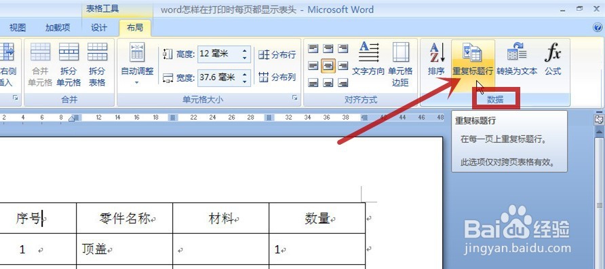Screen dimensions: 605x269
Task: Select the align bottom center icon
Action: click(328, 83)
